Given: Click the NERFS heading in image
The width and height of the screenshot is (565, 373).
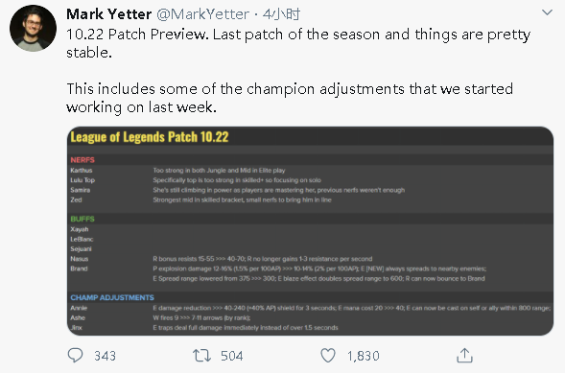Looking at the screenshot, I should click(x=82, y=160).
